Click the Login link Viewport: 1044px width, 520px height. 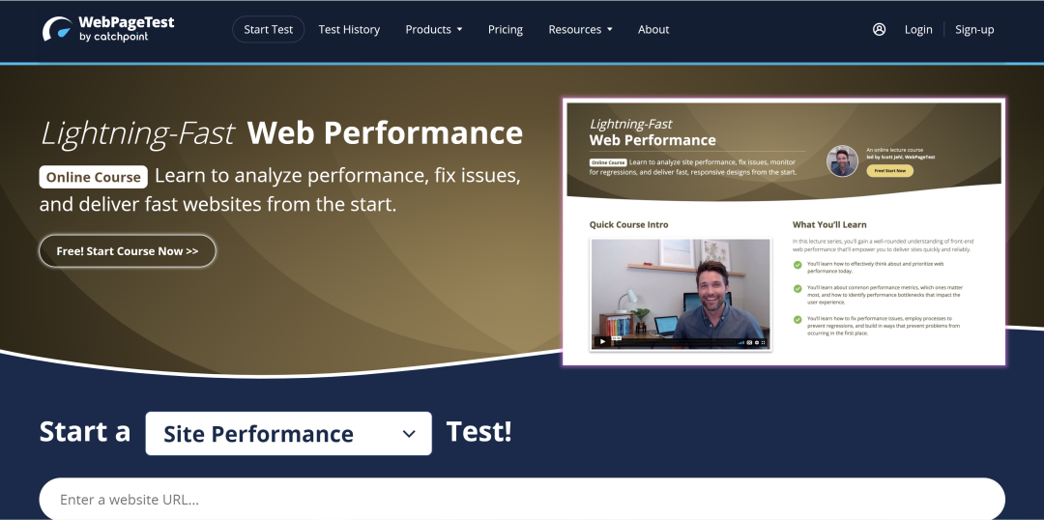click(918, 29)
